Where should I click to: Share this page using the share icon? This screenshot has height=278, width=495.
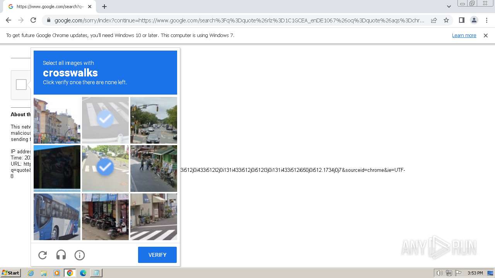pos(434,20)
